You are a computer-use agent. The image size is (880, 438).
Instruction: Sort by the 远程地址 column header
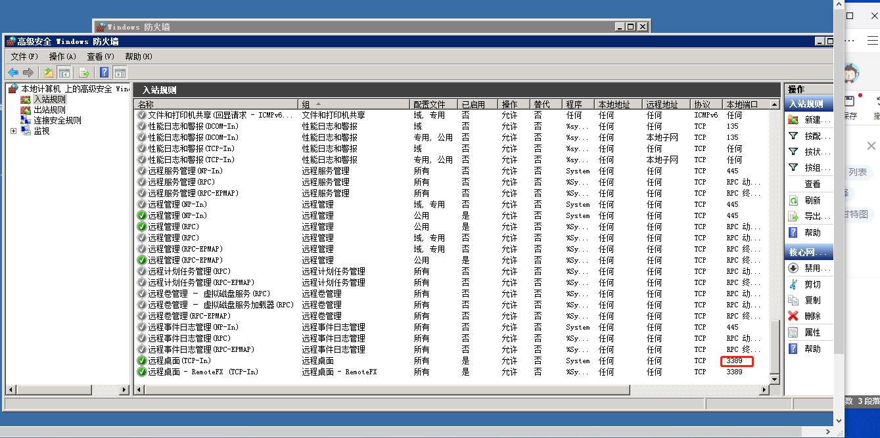(x=667, y=104)
